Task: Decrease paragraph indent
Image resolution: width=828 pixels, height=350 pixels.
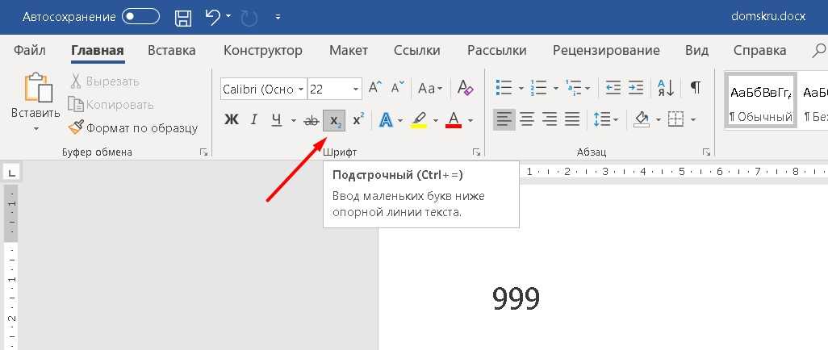Action: (613, 88)
